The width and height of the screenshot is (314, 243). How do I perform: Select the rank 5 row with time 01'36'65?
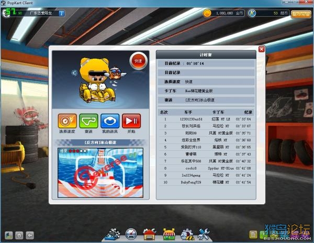pos(206,147)
